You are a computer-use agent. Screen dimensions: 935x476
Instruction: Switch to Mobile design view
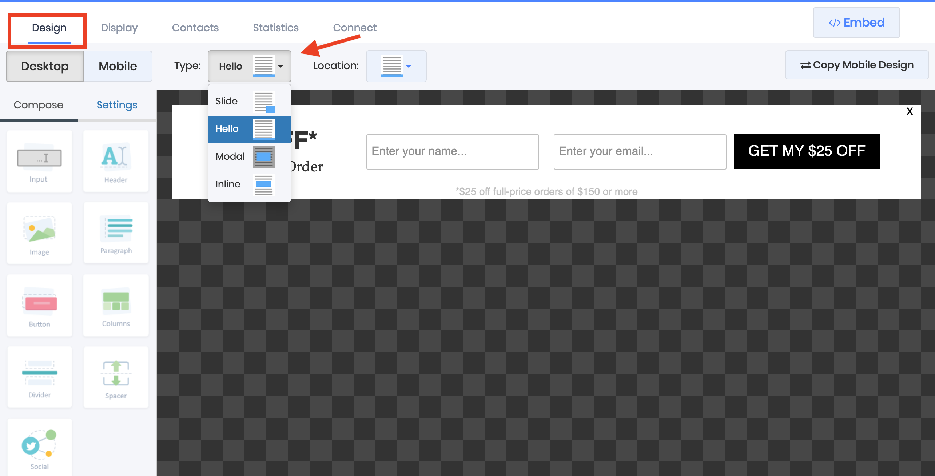[x=118, y=66]
